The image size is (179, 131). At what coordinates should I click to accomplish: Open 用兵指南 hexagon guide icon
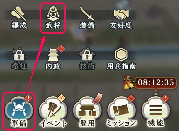click(121, 58)
